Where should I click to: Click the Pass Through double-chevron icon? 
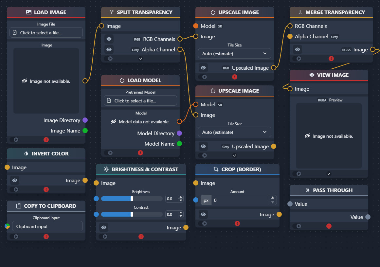[x=308, y=190]
